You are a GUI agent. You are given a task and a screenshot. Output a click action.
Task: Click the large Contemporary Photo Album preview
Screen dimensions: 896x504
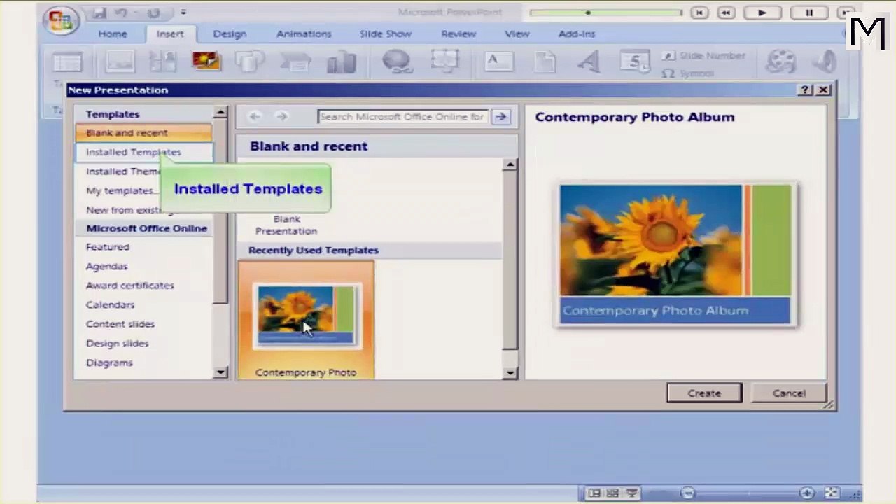point(675,255)
